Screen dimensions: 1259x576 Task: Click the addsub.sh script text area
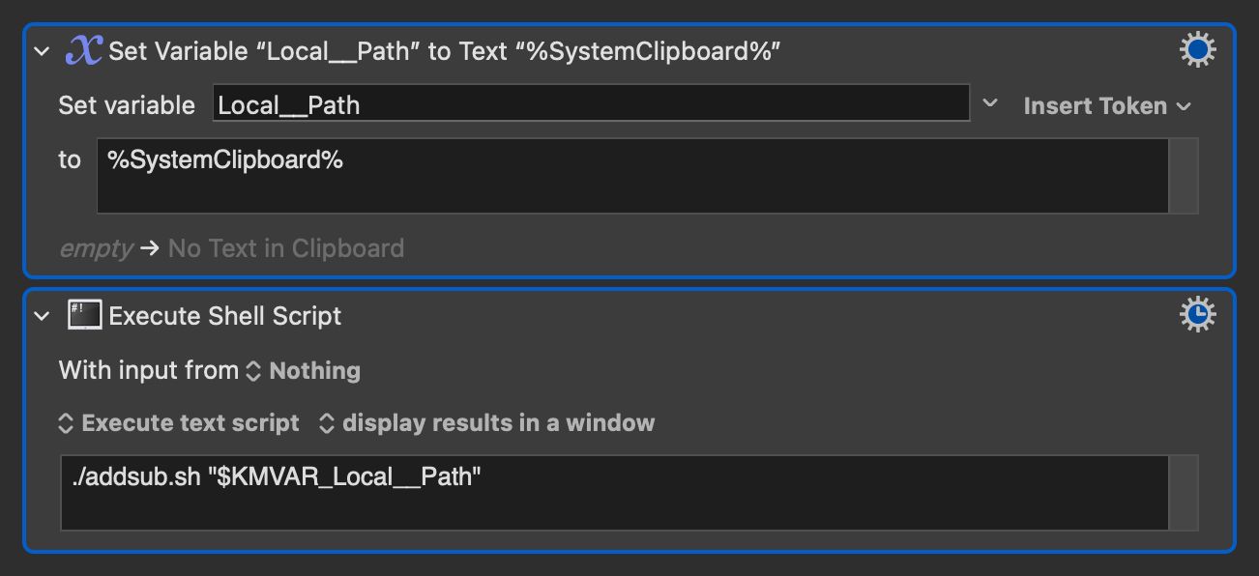click(x=614, y=493)
